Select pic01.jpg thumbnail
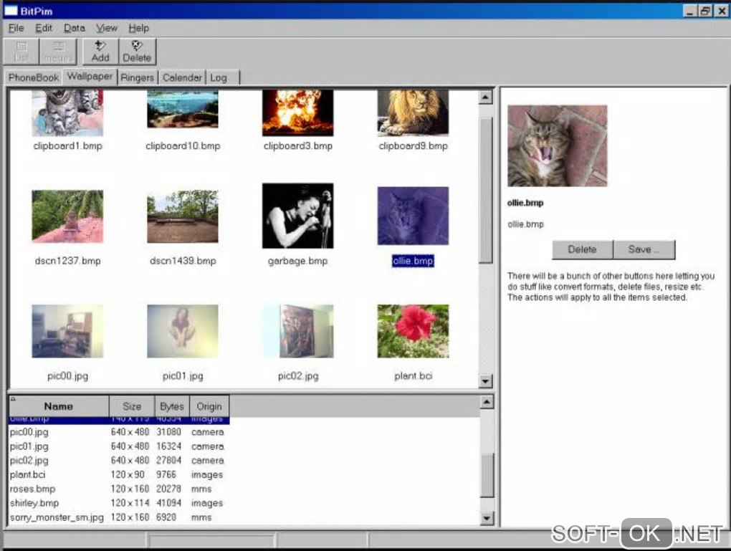Screen dimensions: 731x551 pyautogui.click(x=183, y=332)
